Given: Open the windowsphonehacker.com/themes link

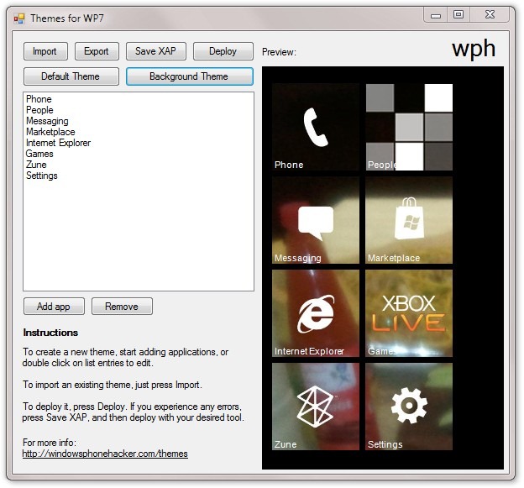Looking at the screenshot, I should pos(105,454).
